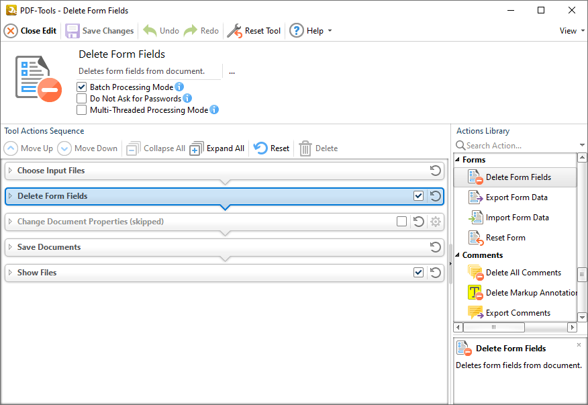
Task: Click the library horizontal scrollbar thumb
Action: click(494, 327)
